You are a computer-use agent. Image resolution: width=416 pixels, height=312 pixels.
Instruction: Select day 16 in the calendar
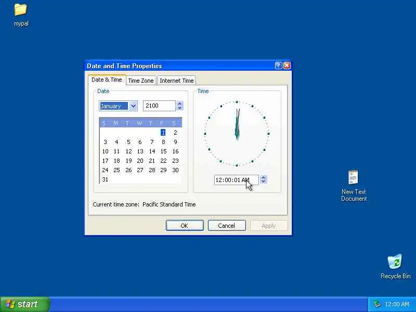(x=175, y=151)
